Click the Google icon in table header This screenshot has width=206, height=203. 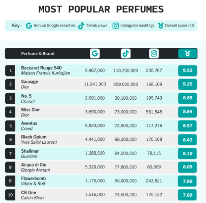tap(95, 53)
